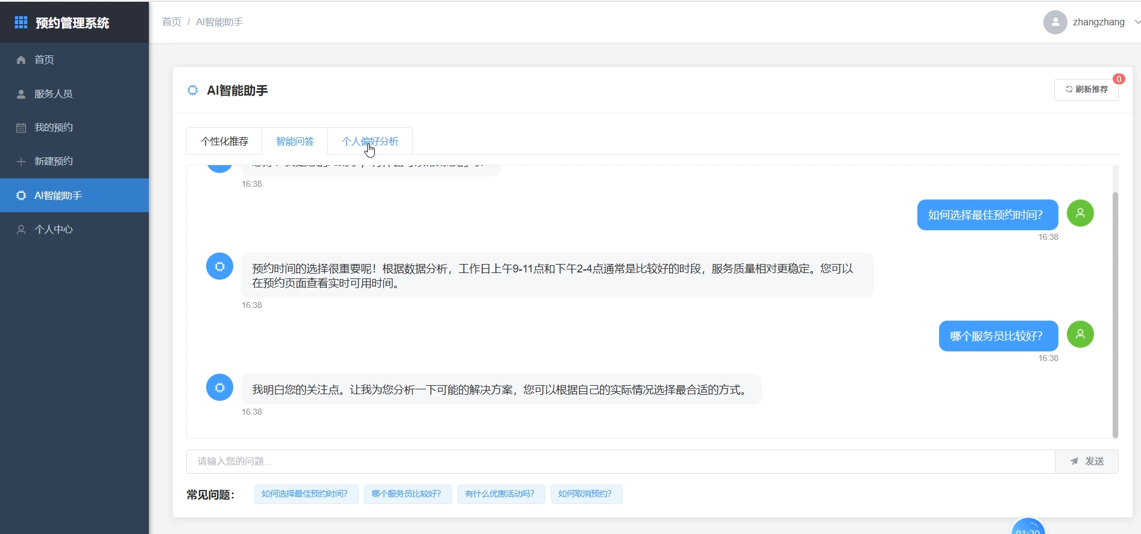Click the 我的预约 calendar icon
The width and height of the screenshot is (1141, 534).
pyautogui.click(x=21, y=128)
